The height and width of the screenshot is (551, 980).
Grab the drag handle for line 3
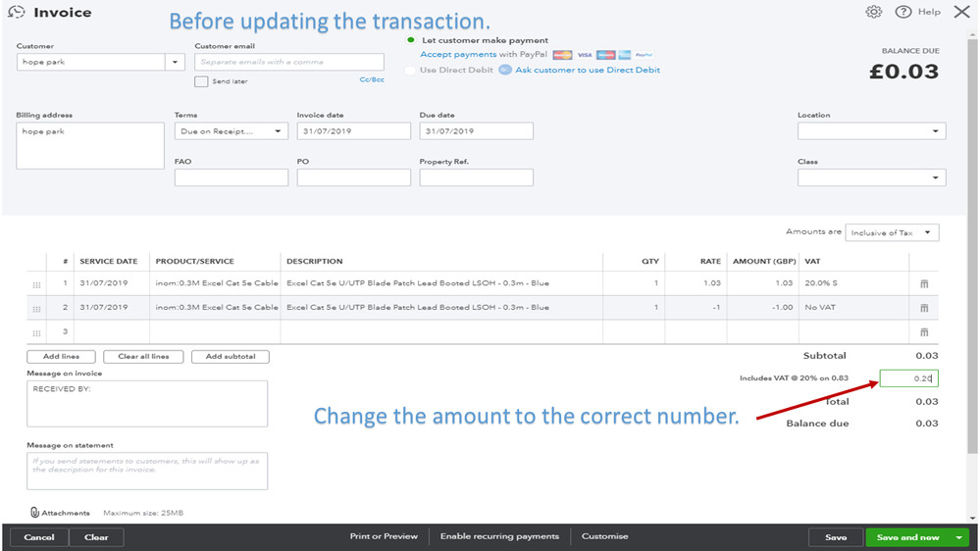(37, 333)
